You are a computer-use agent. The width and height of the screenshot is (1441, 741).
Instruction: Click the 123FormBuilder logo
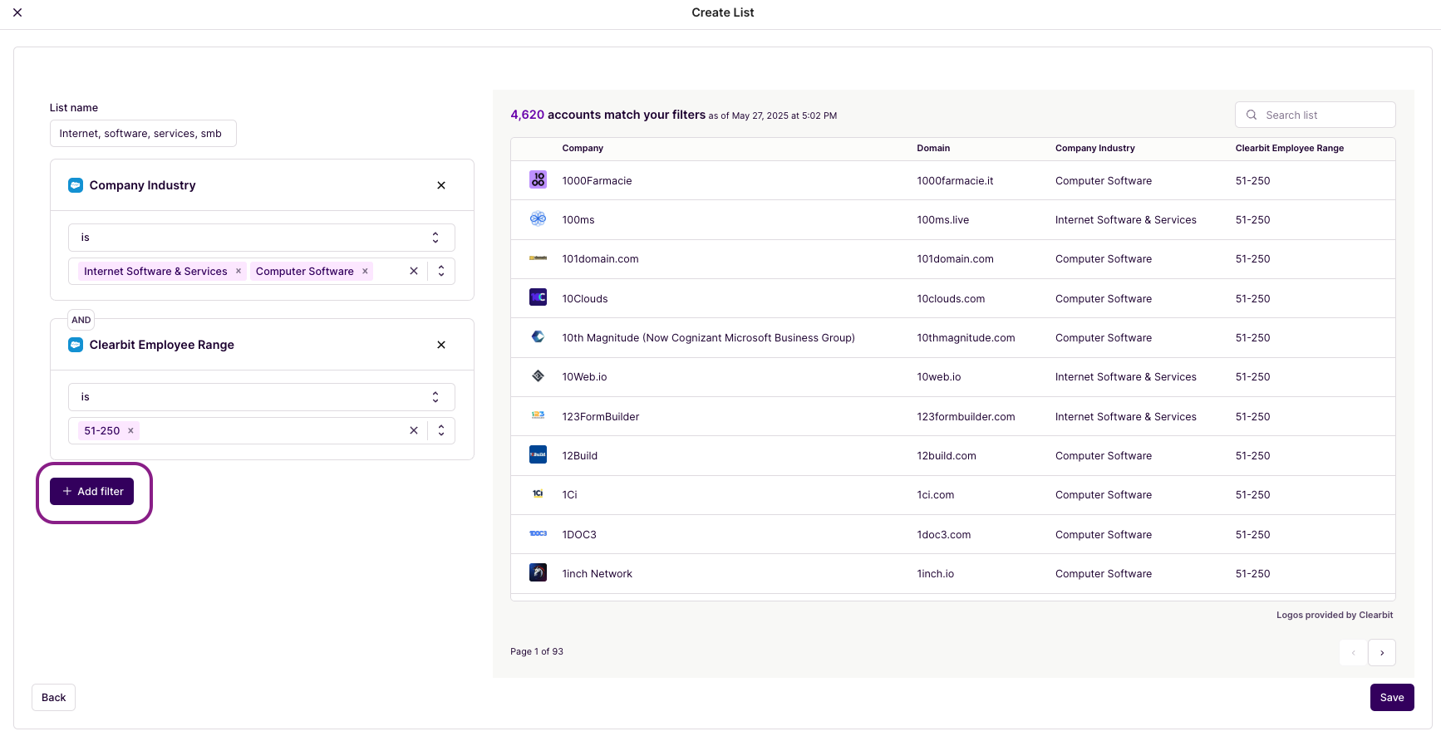(539, 415)
